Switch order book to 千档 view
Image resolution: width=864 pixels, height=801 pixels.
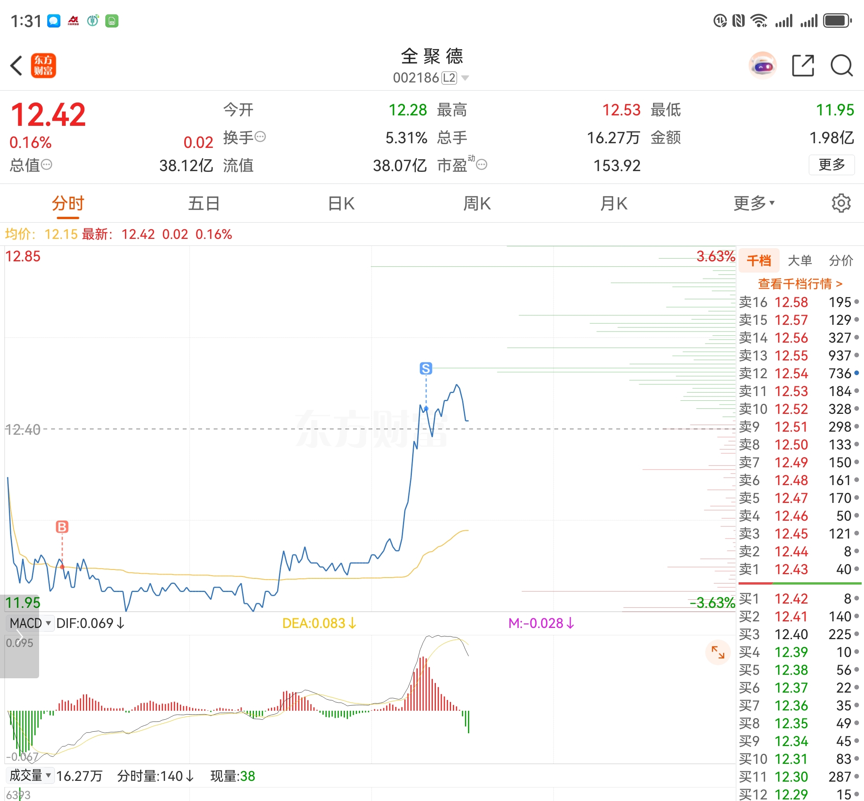[759, 261]
